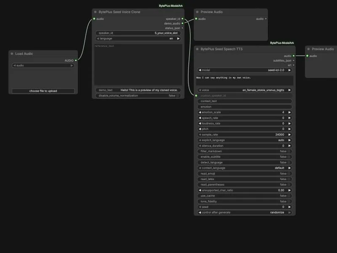Click the BytePlus-ModelArk badge above Voice Clone
Screen dimensions: 337x253
(x=171, y=6)
